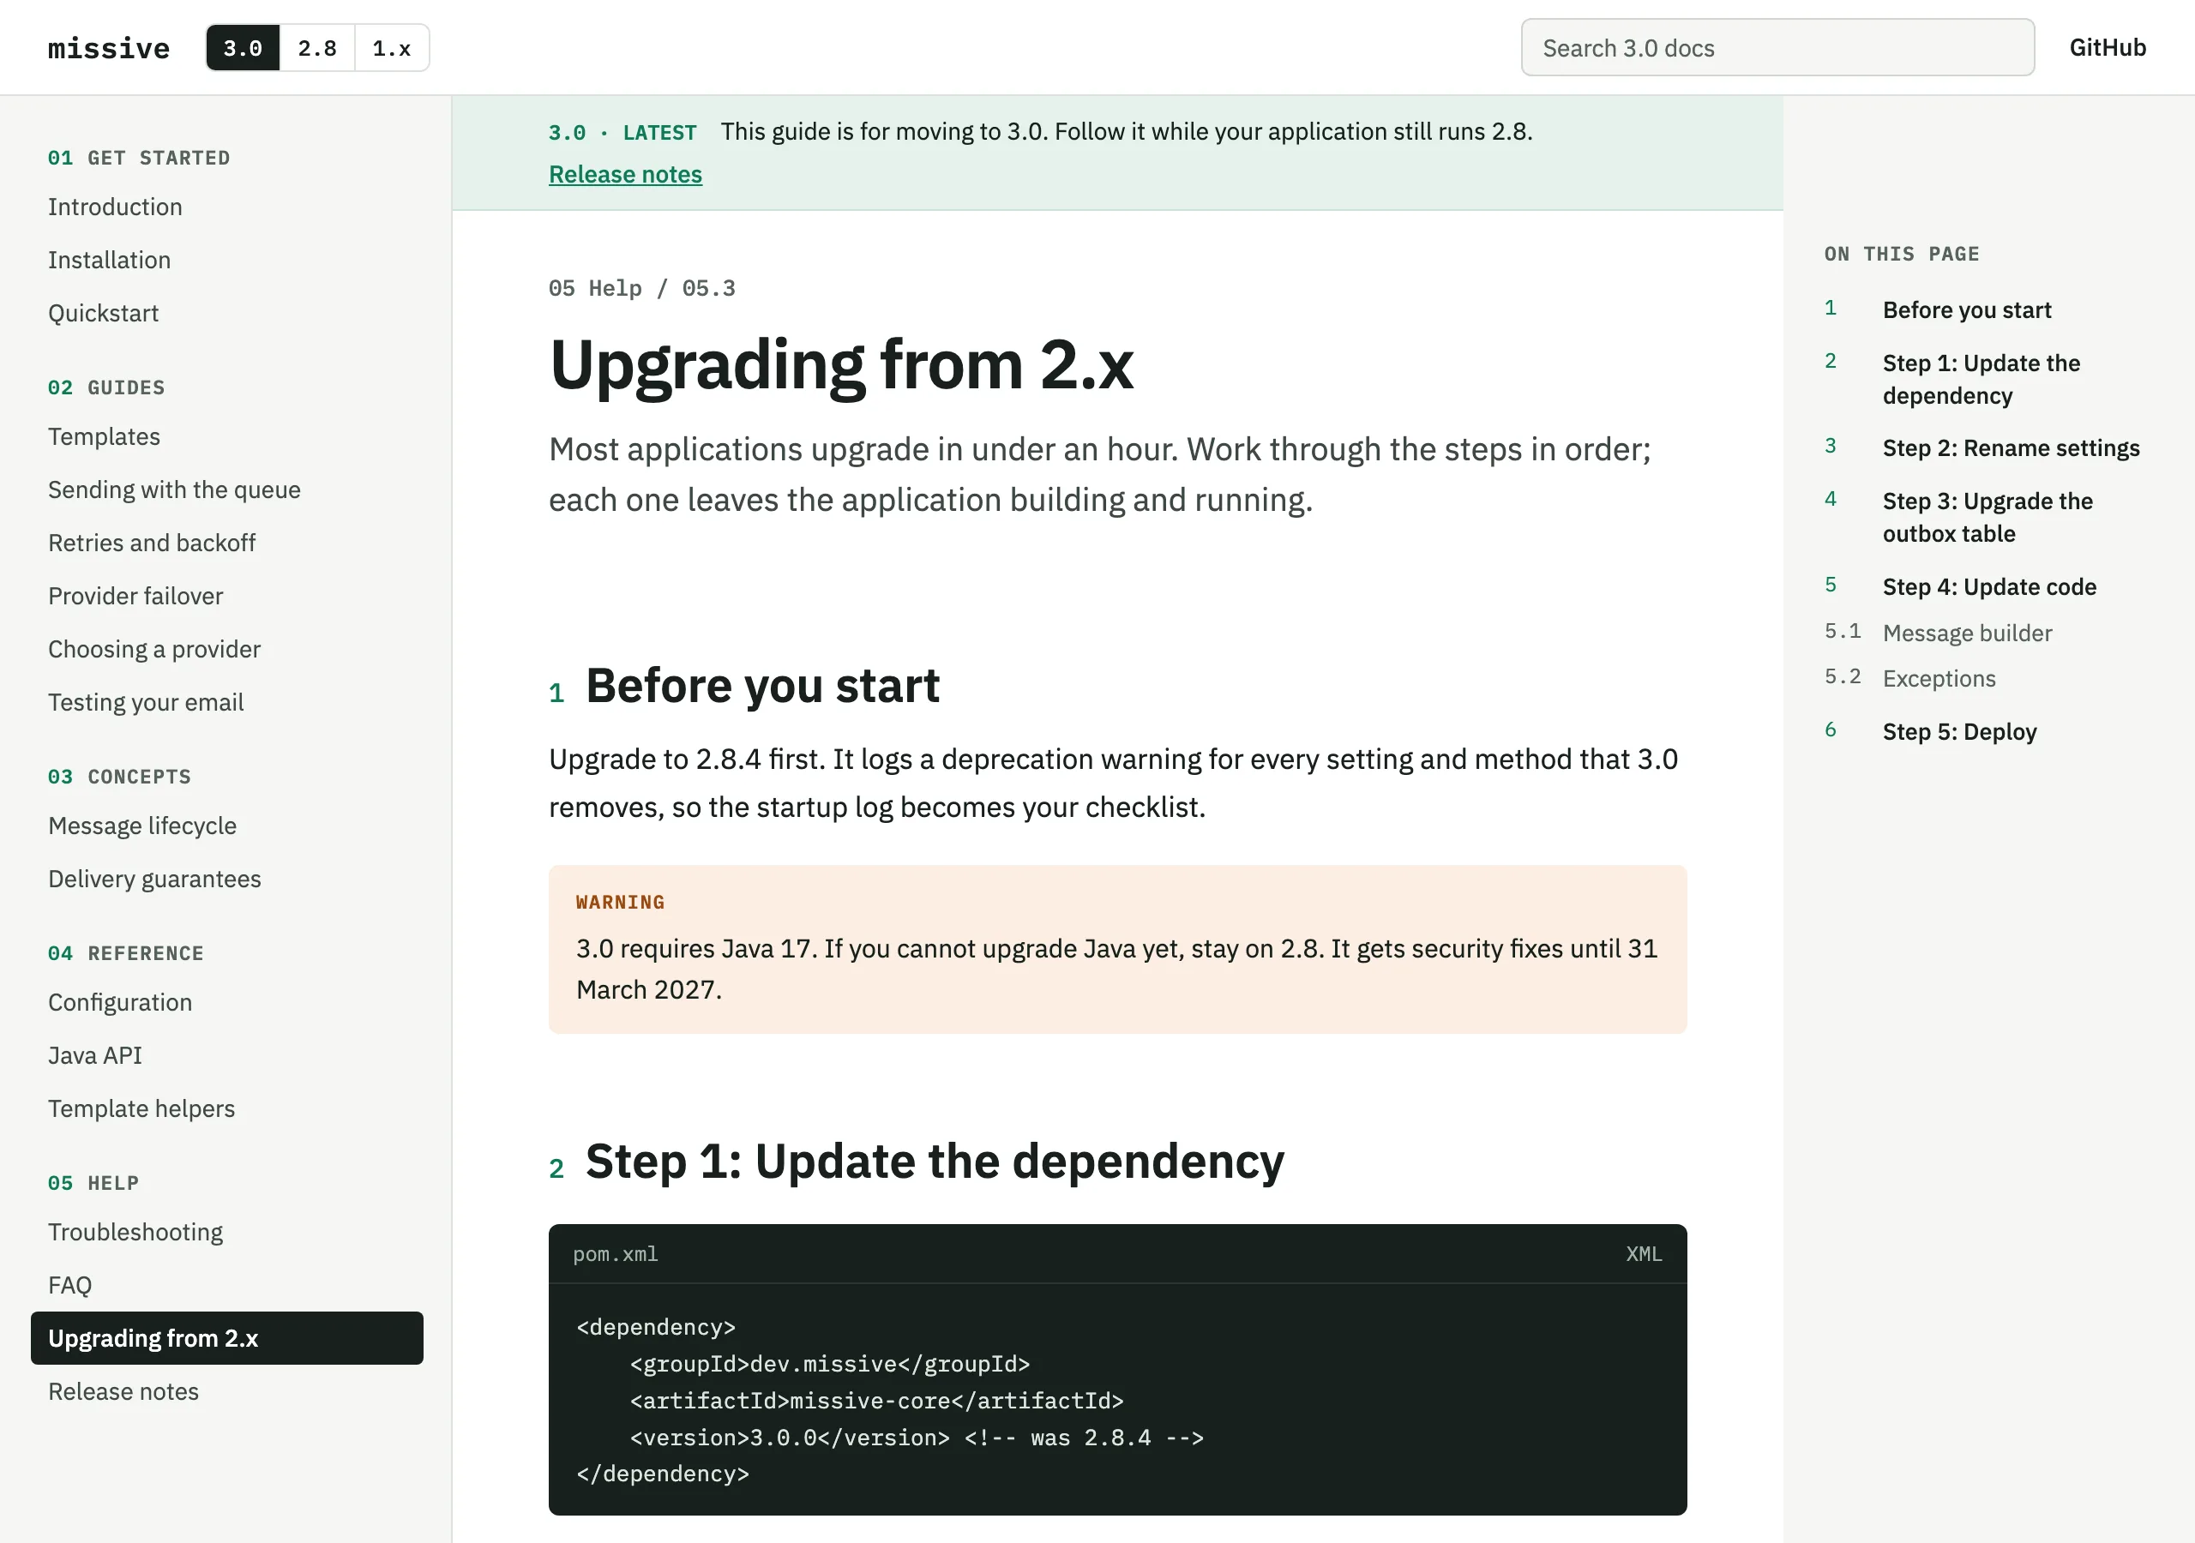Jump to Step 2: Rename settings
2195x1543 pixels.
pyautogui.click(x=2011, y=448)
